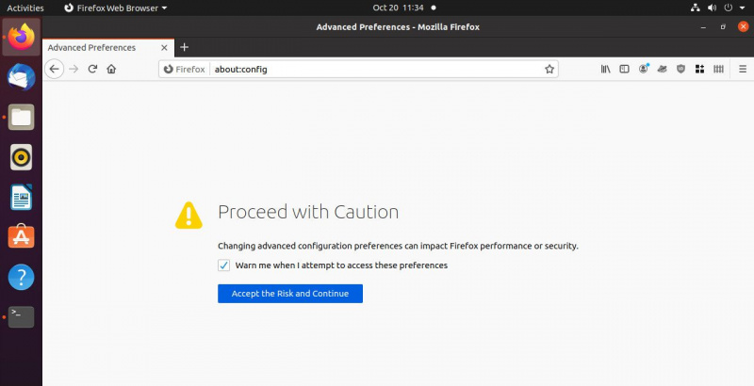Open the Firefox Web Browser app menu
This screenshot has width=754, height=386.
[x=115, y=8]
